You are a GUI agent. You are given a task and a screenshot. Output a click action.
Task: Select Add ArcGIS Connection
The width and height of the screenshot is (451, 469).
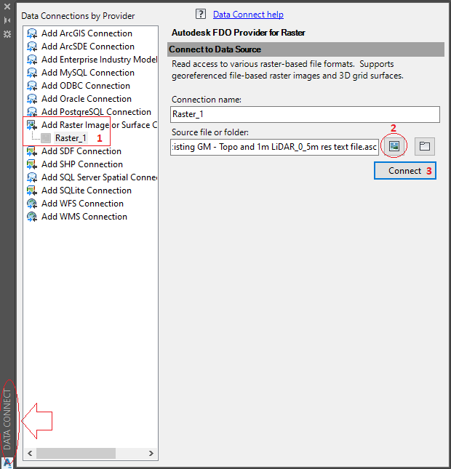coord(87,33)
